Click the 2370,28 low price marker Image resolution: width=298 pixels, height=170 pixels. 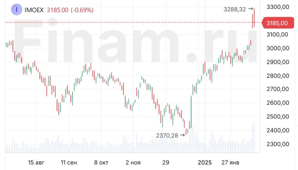coord(167,135)
